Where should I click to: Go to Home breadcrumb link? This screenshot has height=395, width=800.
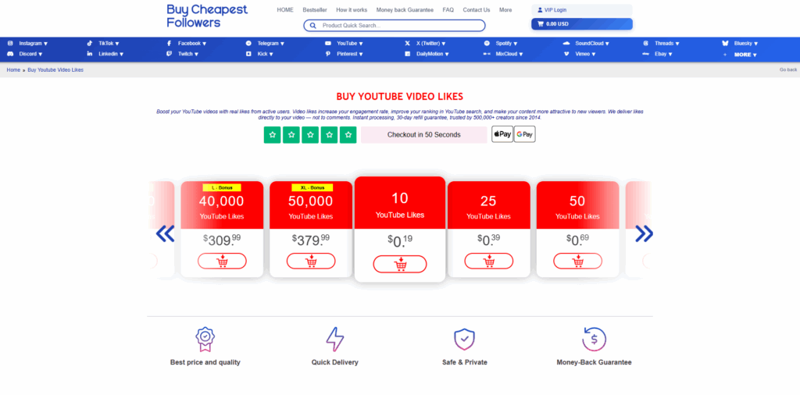pos(13,69)
